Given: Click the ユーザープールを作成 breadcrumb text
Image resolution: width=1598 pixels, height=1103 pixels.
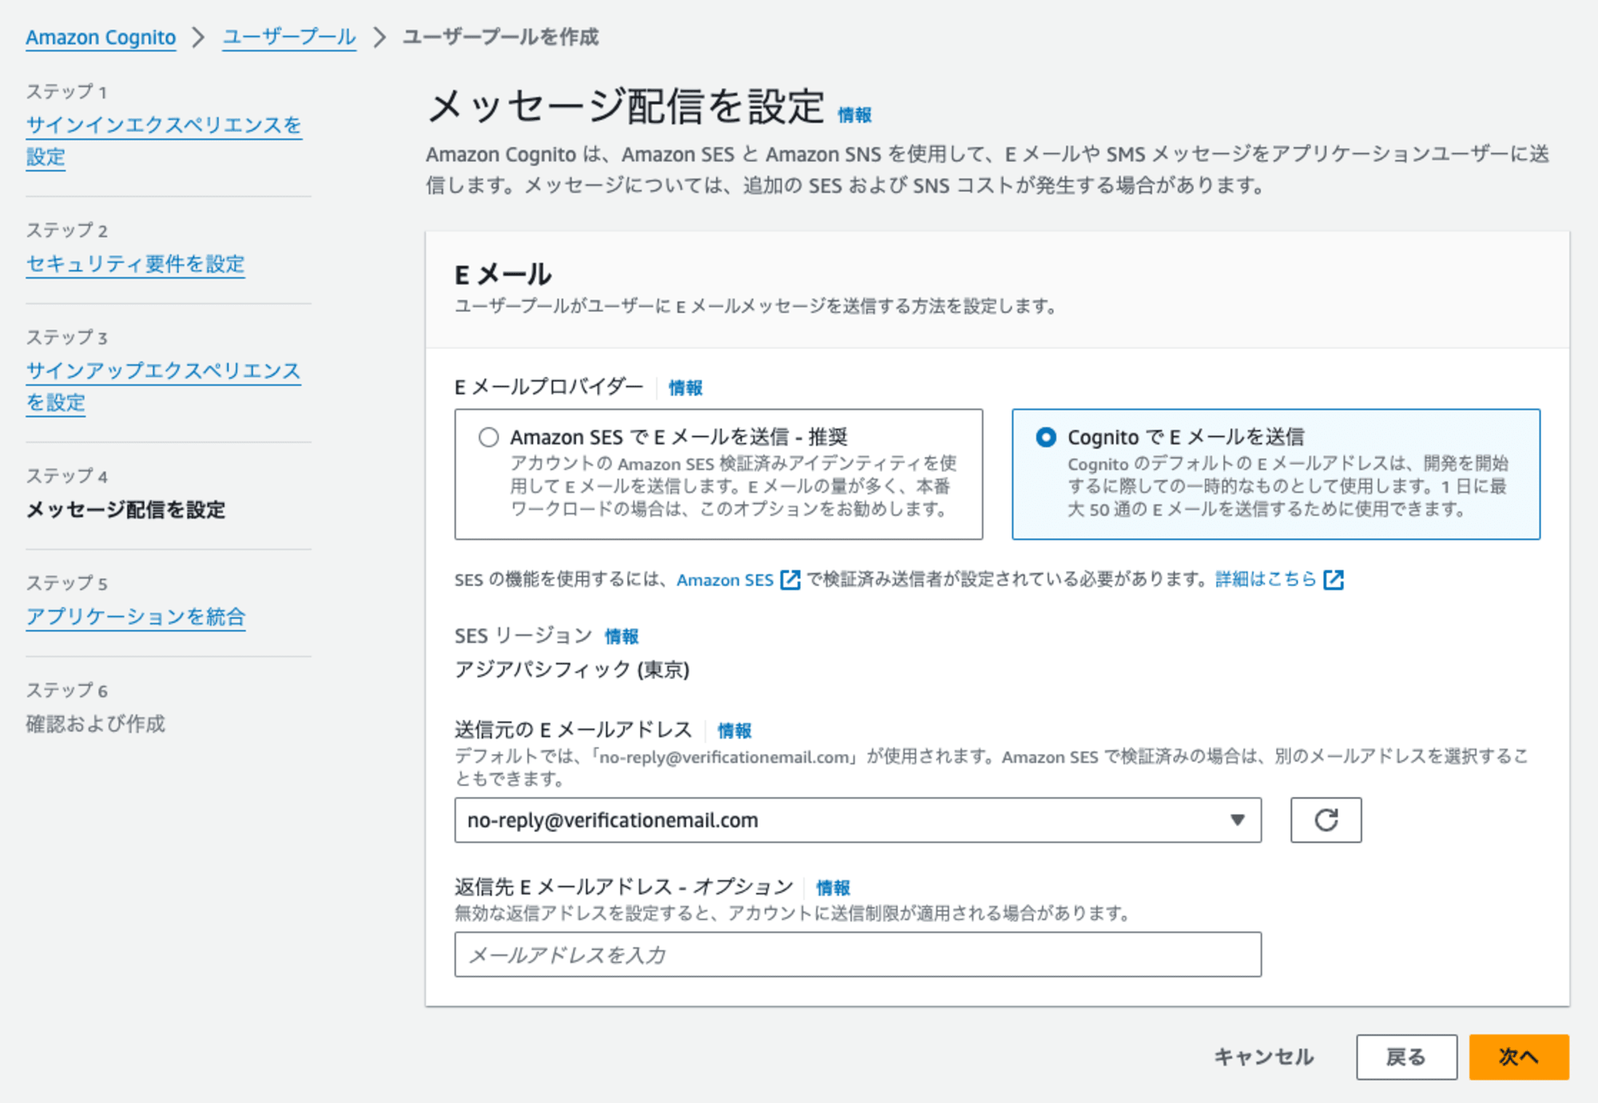Looking at the screenshot, I should (x=501, y=38).
